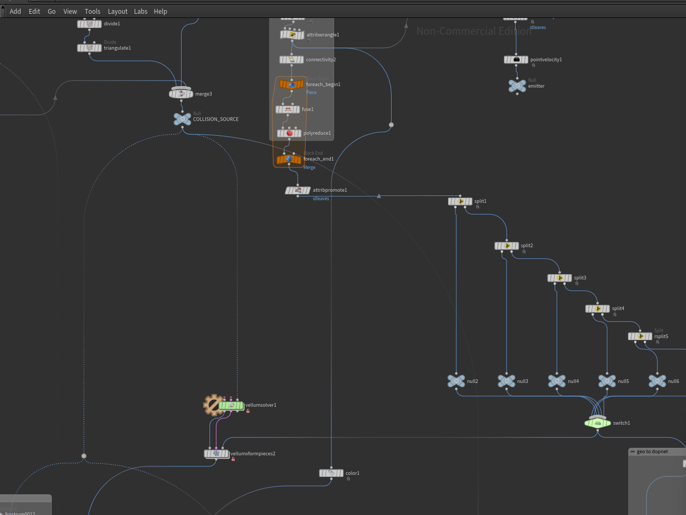Select the split2 node
686x515 pixels.
click(507, 246)
